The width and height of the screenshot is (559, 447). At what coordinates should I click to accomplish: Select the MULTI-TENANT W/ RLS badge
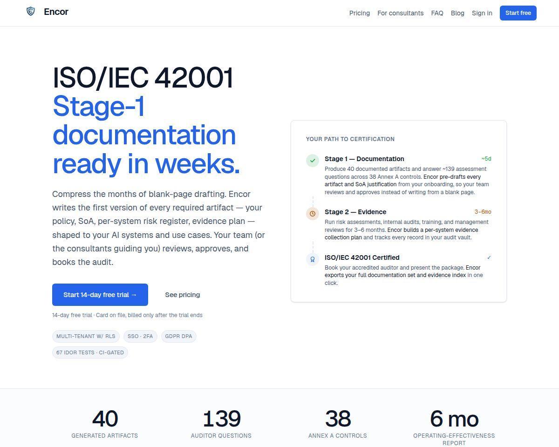(x=86, y=336)
